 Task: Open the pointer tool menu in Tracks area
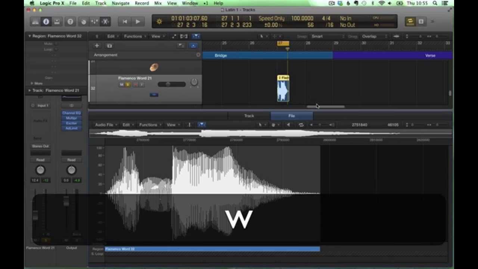tap(263, 36)
